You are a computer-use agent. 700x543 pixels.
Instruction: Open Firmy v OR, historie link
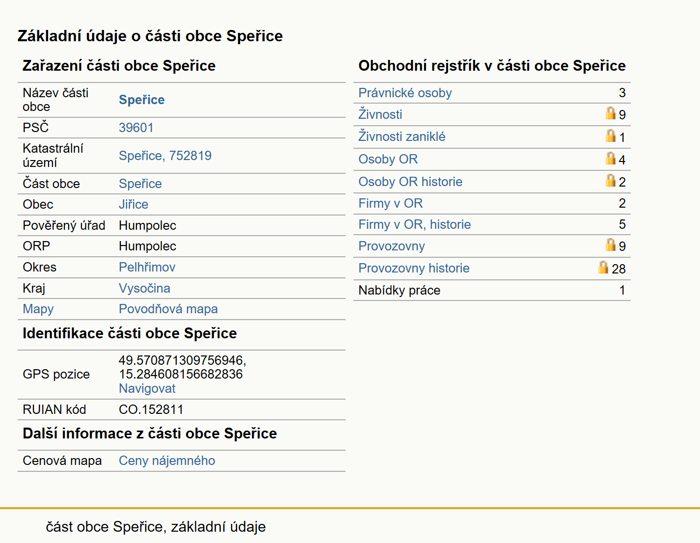click(x=414, y=224)
